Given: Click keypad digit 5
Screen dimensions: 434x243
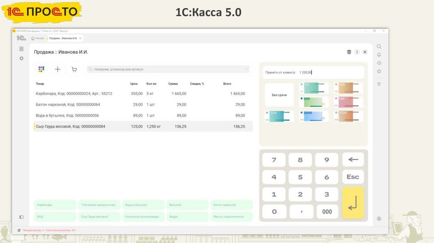Looking at the screenshot, I should pos(300,177).
